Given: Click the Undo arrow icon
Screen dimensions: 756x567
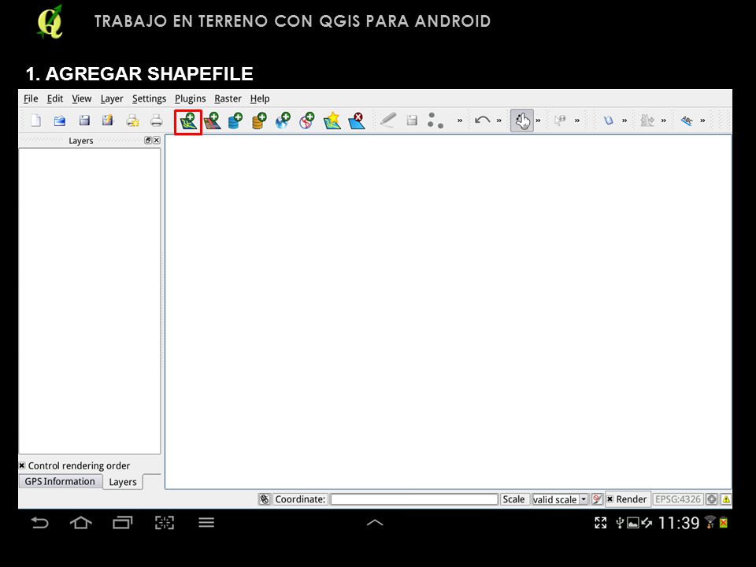Looking at the screenshot, I should point(482,120).
